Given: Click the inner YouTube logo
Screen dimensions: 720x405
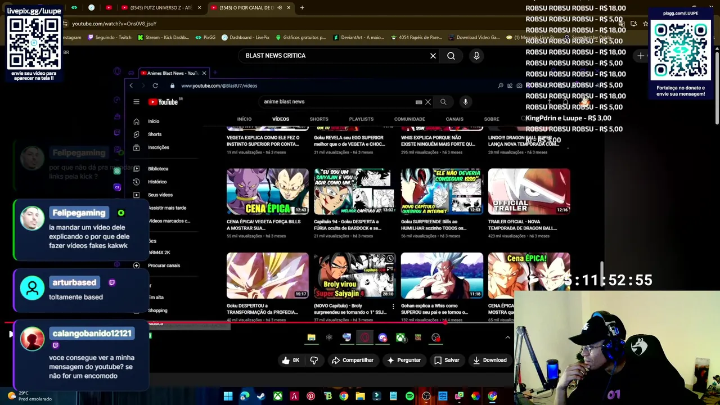Looking at the screenshot, I should coord(163,102).
